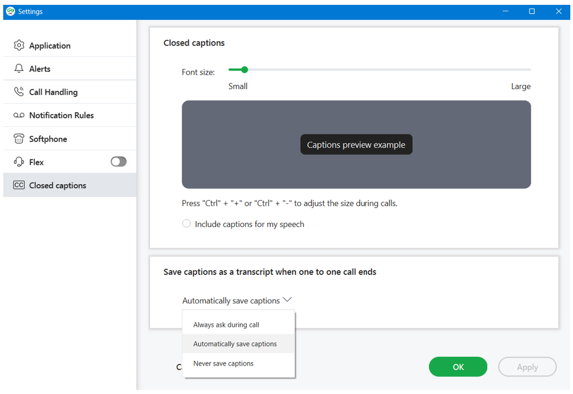Viewport: 573px width, 394px height.
Task: Click the Alerts bell icon
Action: coord(19,69)
